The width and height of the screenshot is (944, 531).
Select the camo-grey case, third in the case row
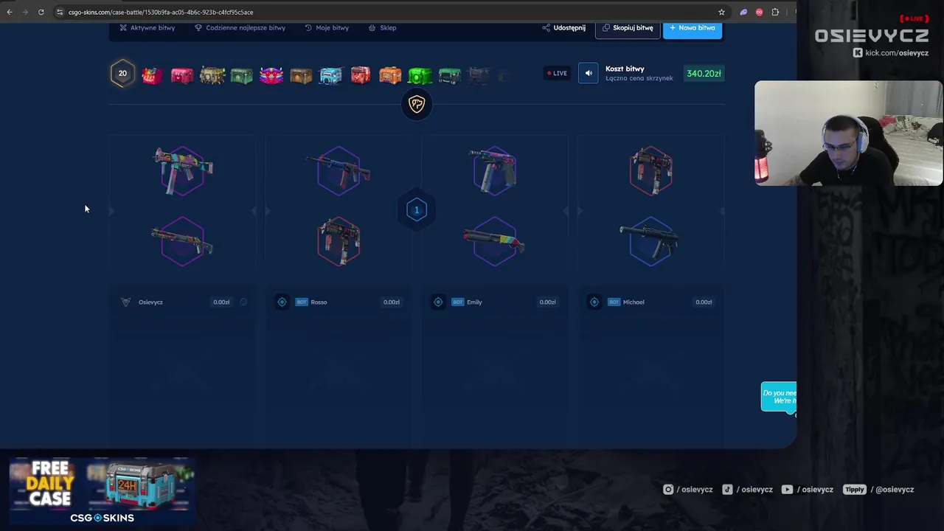point(212,74)
